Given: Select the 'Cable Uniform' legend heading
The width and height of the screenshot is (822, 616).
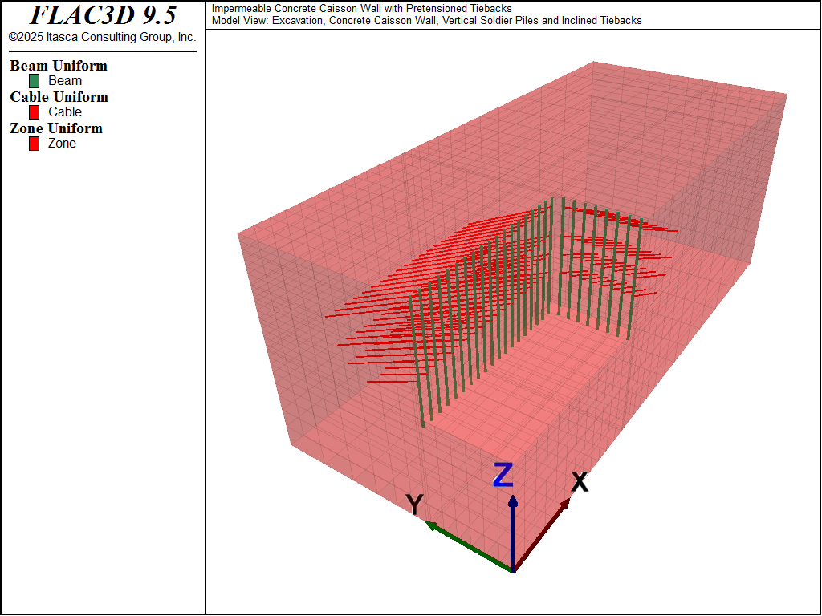Looking at the screenshot, I should (59, 97).
